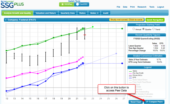Click the blue EPS point at year 18

(x=54, y=73)
